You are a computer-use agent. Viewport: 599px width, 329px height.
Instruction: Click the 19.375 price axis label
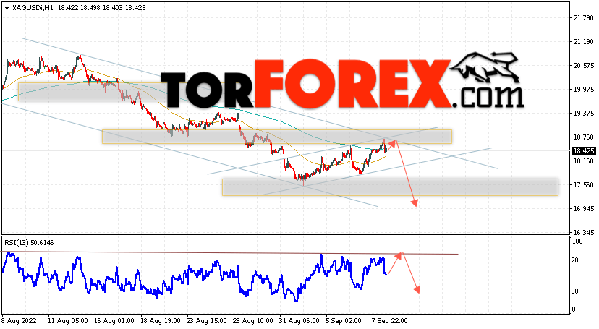point(584,114)
